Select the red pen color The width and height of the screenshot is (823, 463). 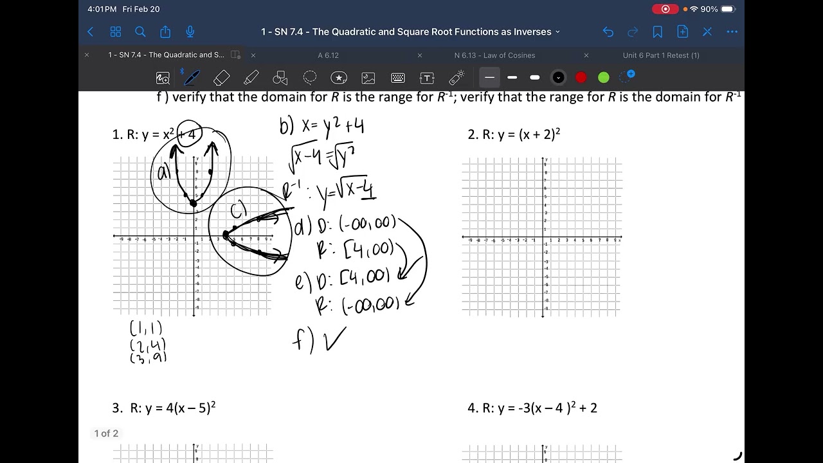[x=581, y=78]
